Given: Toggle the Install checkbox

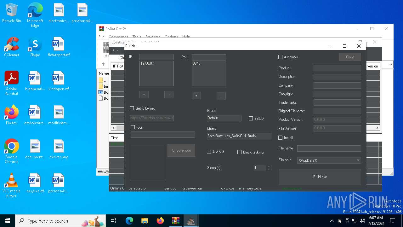Looking at the screenshot, I should [281, 138].
